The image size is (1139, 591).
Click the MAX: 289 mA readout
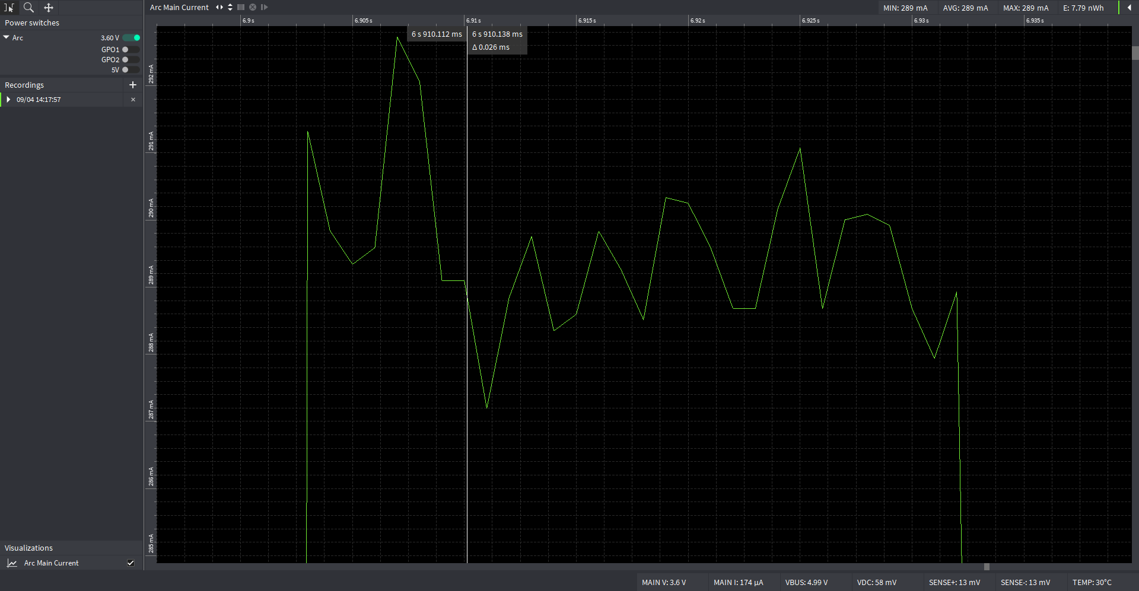pos(1026,8)
